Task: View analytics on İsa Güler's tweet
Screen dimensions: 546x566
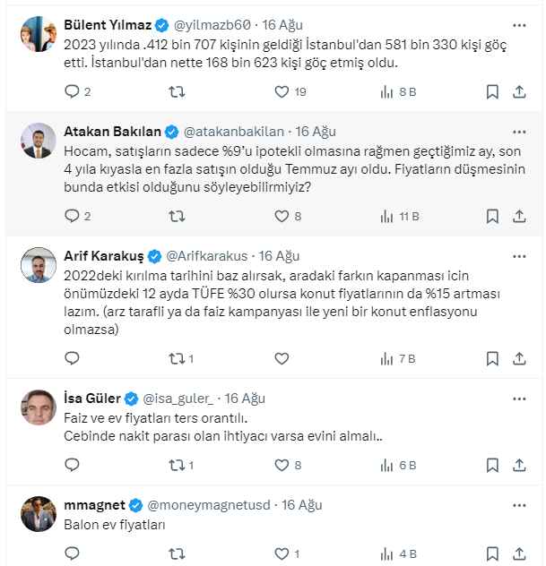Action: 387,465
